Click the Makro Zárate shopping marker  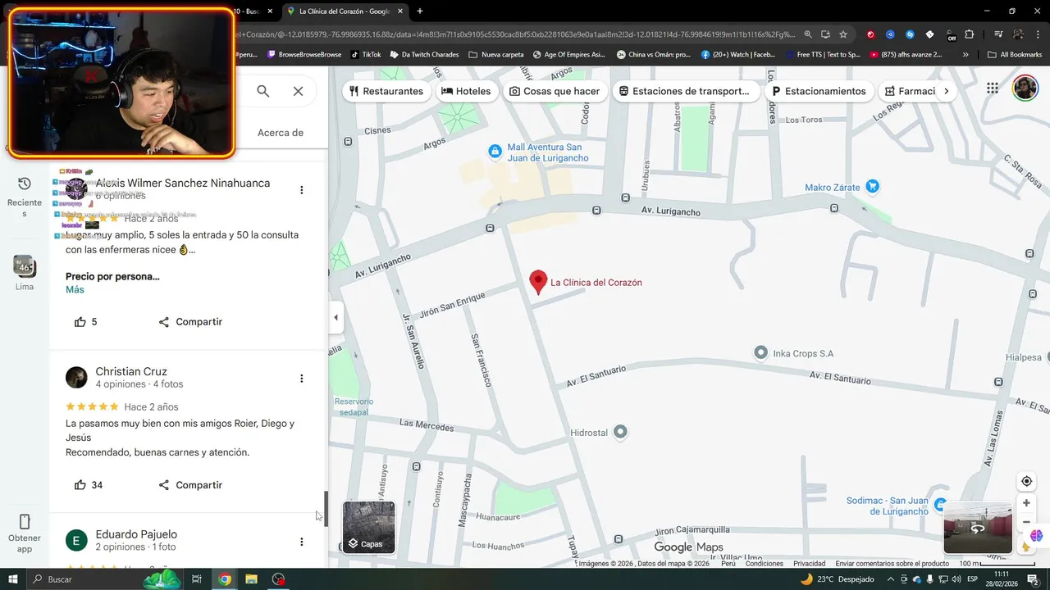pyautogui.click(x=873, y=187)
